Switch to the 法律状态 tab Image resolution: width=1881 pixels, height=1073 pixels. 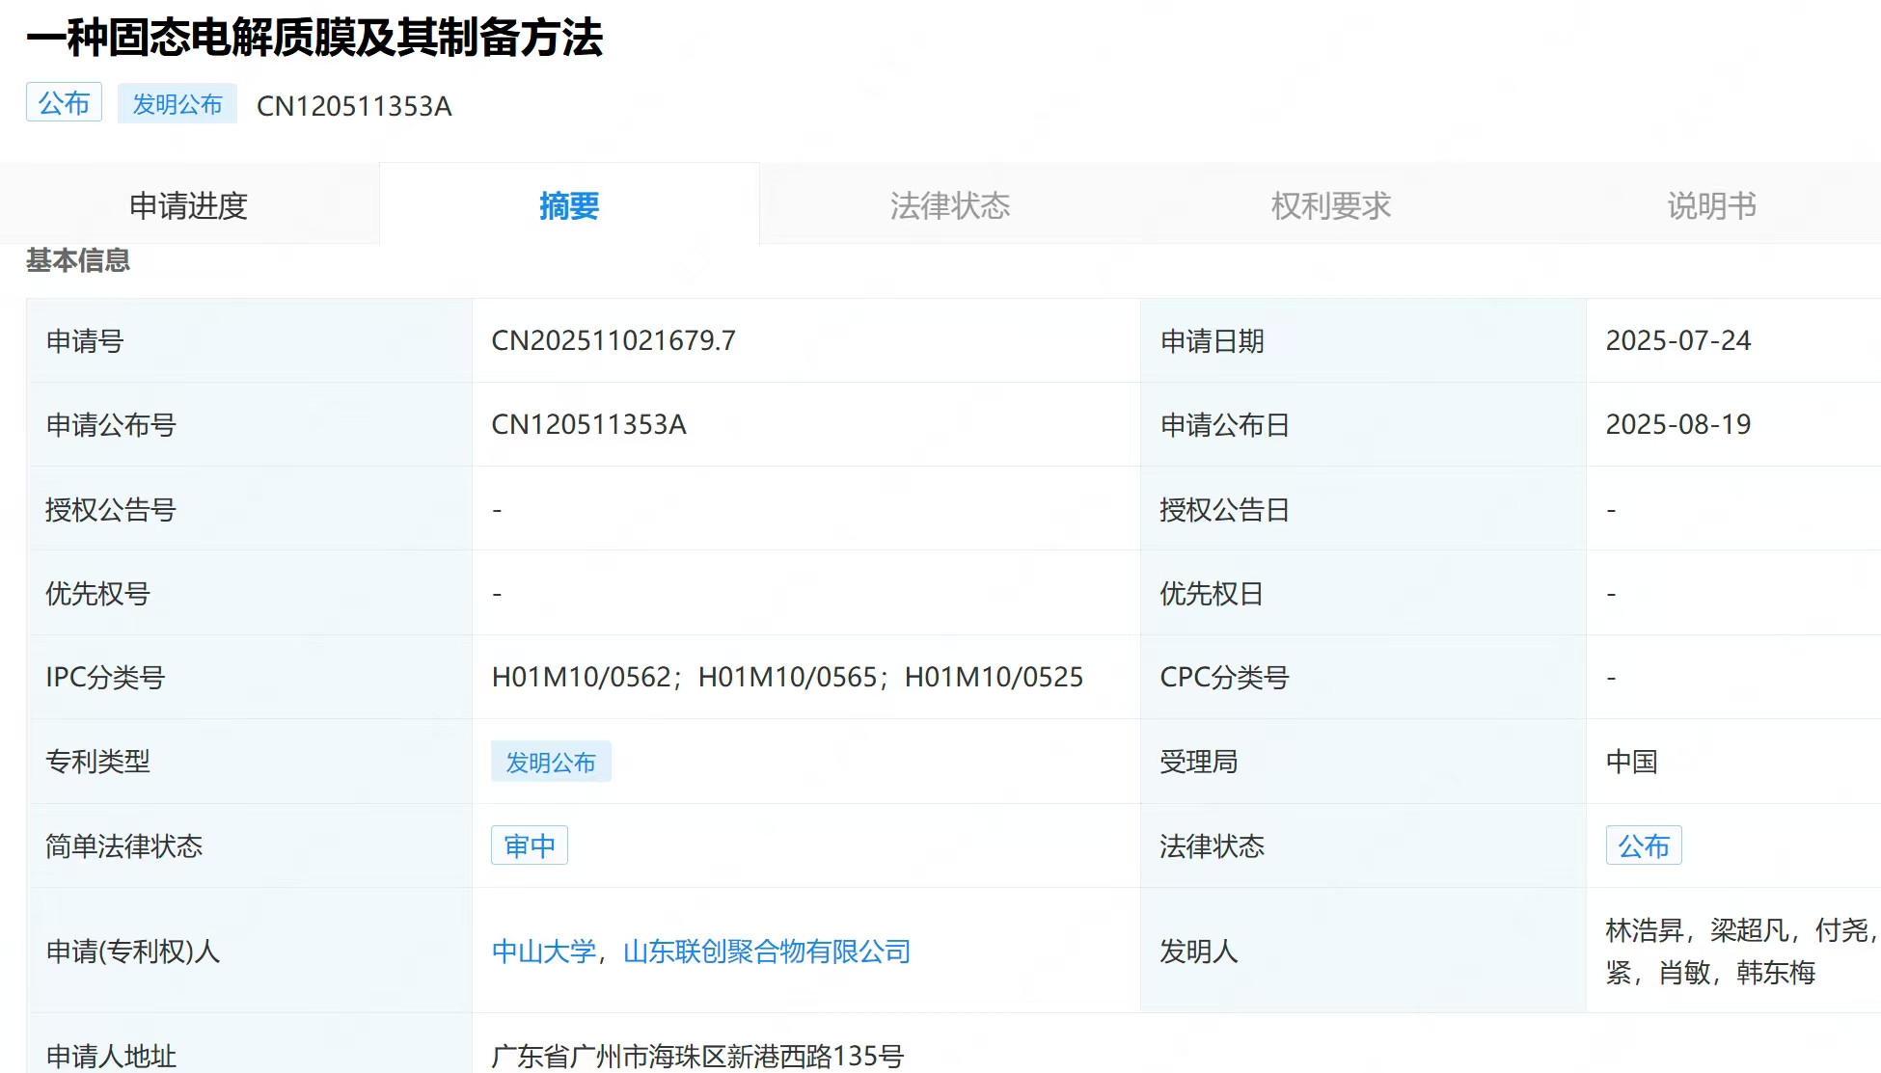point(949,205)
